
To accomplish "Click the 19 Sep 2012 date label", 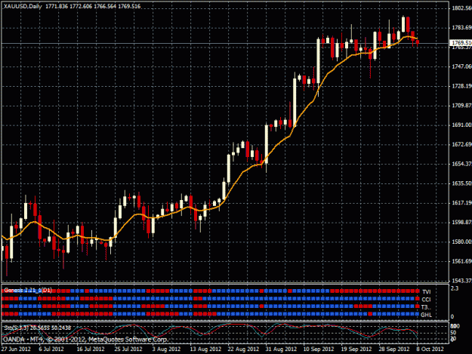I will pos(356,349).
